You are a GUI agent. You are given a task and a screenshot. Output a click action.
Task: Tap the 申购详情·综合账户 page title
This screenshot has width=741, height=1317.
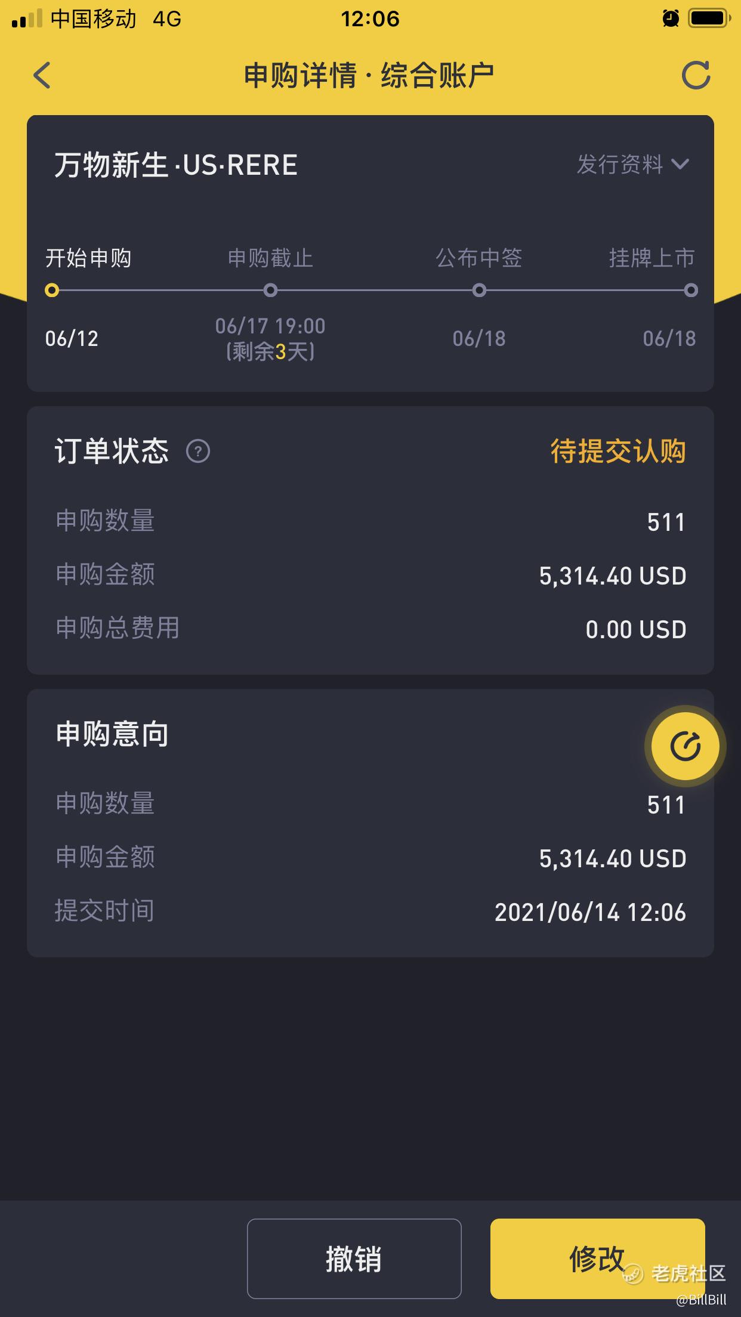pyautogui.click(x=369, y=76)
